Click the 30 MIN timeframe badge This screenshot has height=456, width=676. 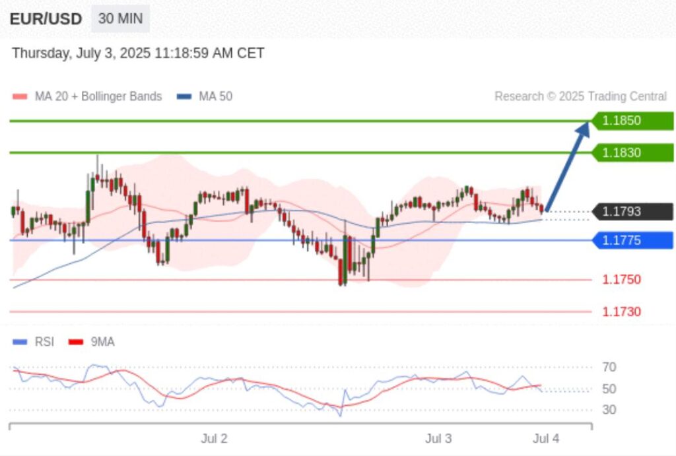coord(120,18)
